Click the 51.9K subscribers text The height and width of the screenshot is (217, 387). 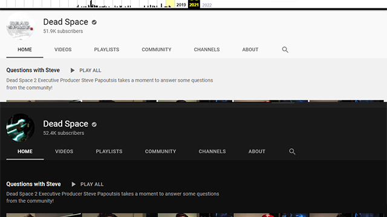[x=63, y=31]
